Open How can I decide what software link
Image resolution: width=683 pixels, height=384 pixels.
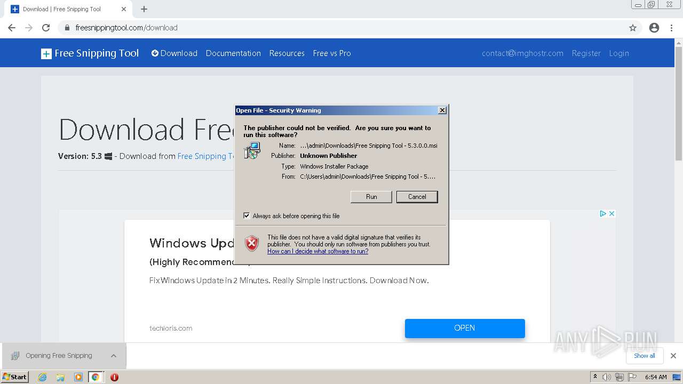point(317,251)
